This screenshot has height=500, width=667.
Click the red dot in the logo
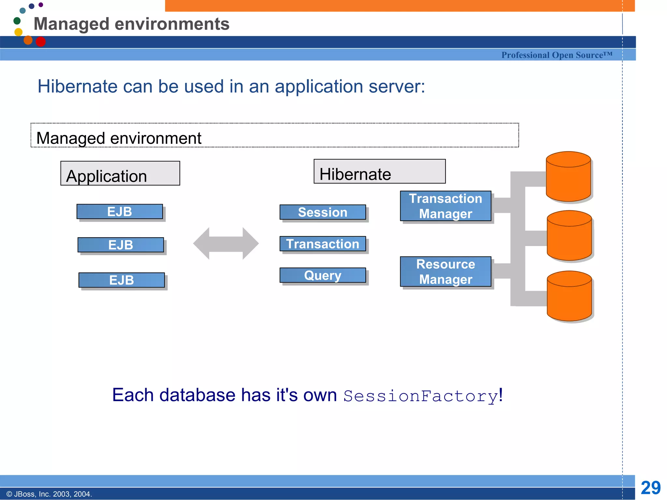(41, 42)
